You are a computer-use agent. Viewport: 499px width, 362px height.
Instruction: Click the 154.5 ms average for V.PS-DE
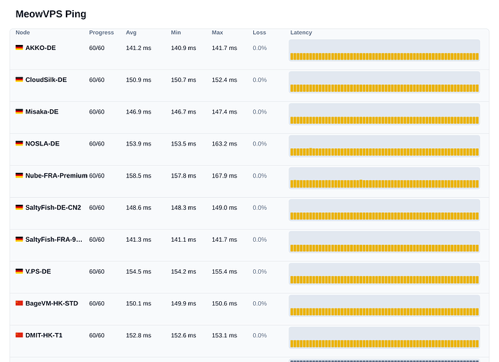138,271
